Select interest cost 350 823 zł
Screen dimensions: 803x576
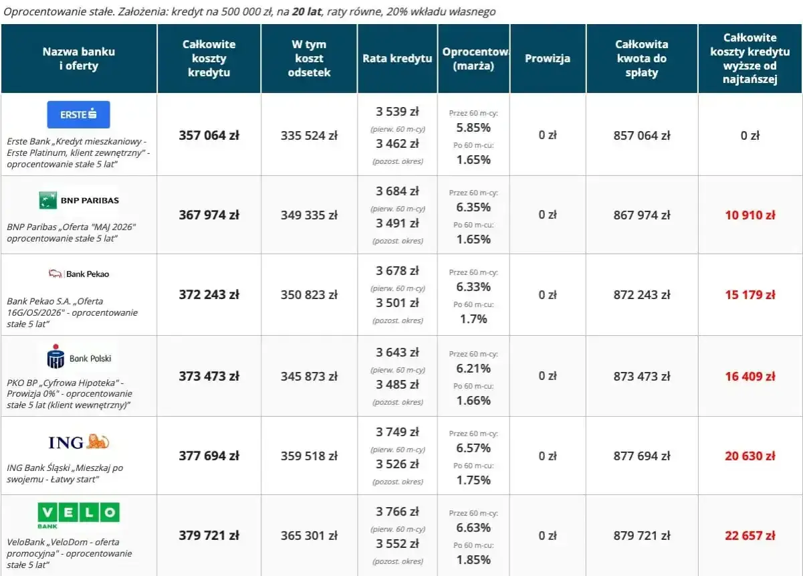(310, 294)
